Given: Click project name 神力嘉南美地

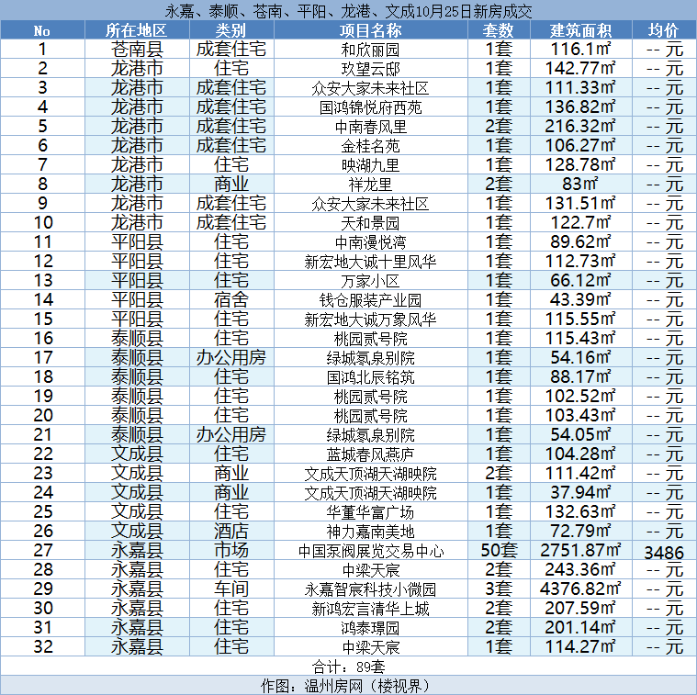Looking at the screenshot, I should [x=370, y=531].
